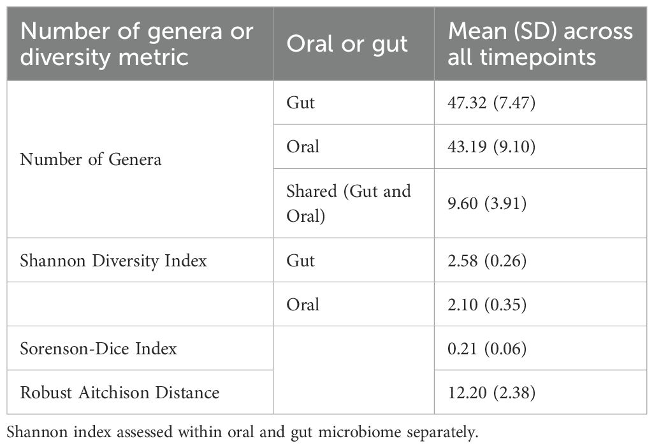Select the value 47.32 (7.47)
This screenshot has width=654, height=448.
(x=491, y=103)
